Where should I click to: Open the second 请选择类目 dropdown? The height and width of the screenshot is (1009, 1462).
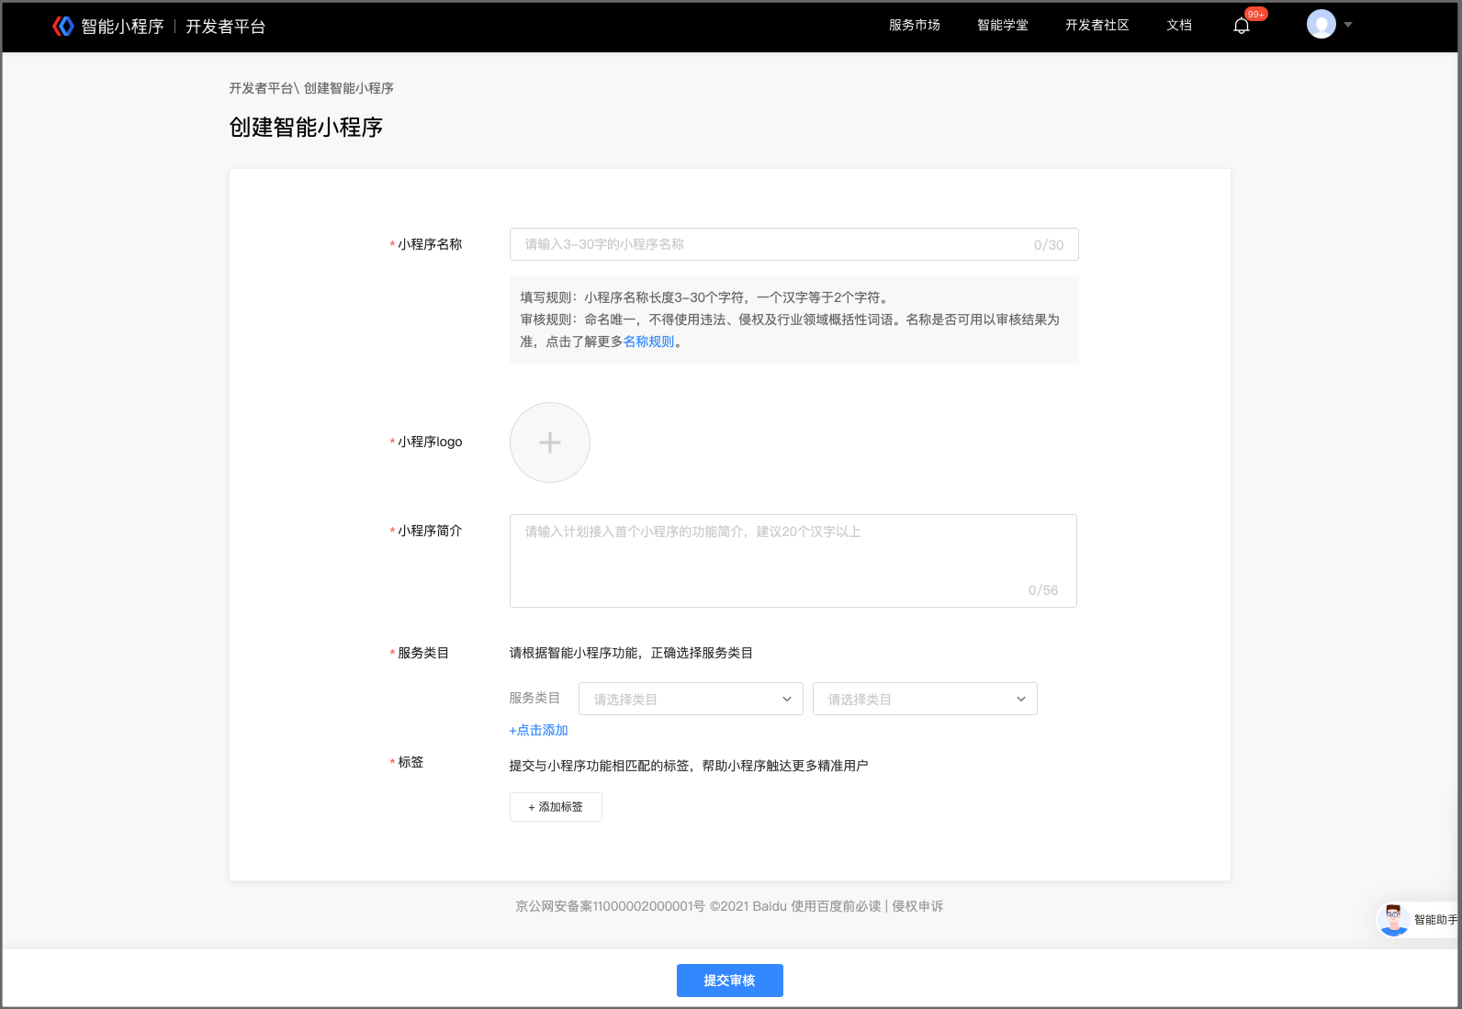pyautogui.click(x=925, y=699)
